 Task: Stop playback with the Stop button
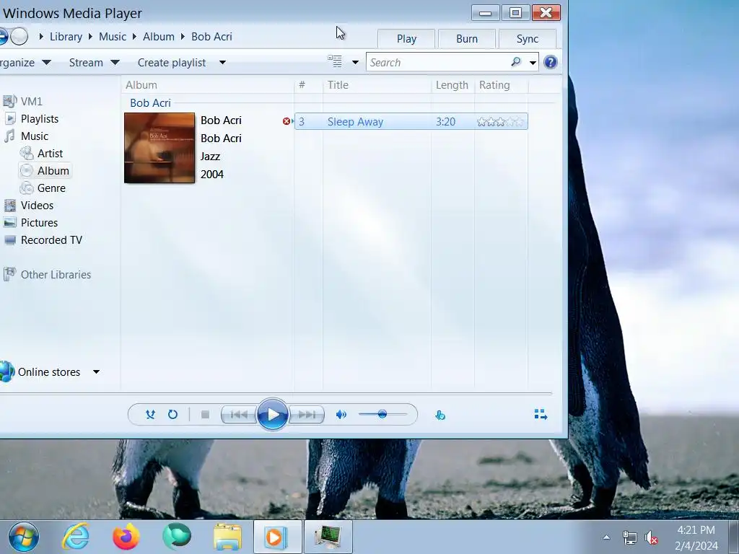205,415
